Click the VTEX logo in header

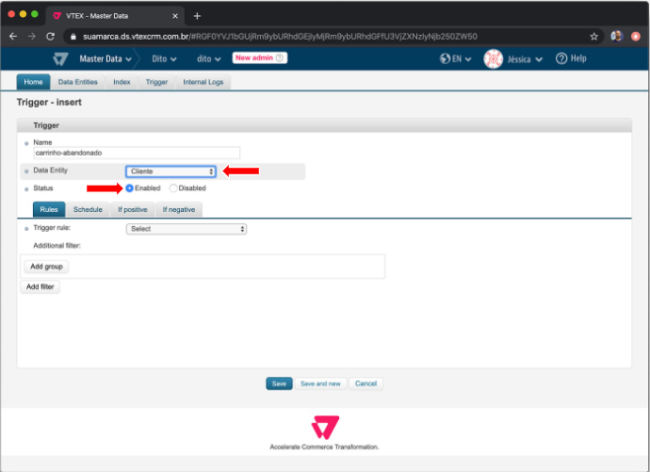(60, 58)
